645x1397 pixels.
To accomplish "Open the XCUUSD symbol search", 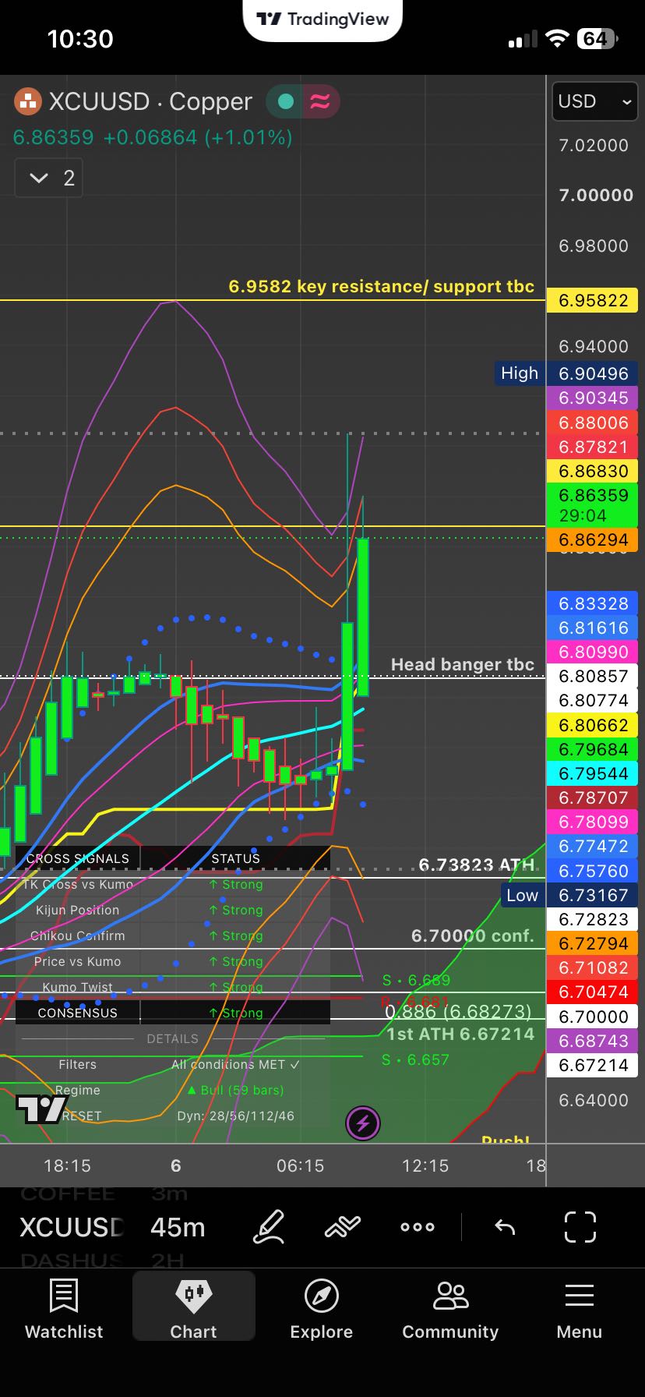I will 72,1227.
